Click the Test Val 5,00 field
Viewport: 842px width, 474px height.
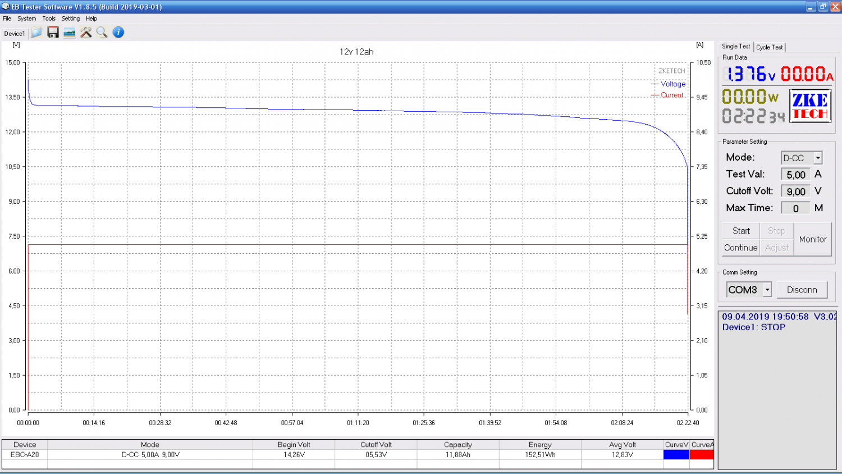click(x=795, y=175)
